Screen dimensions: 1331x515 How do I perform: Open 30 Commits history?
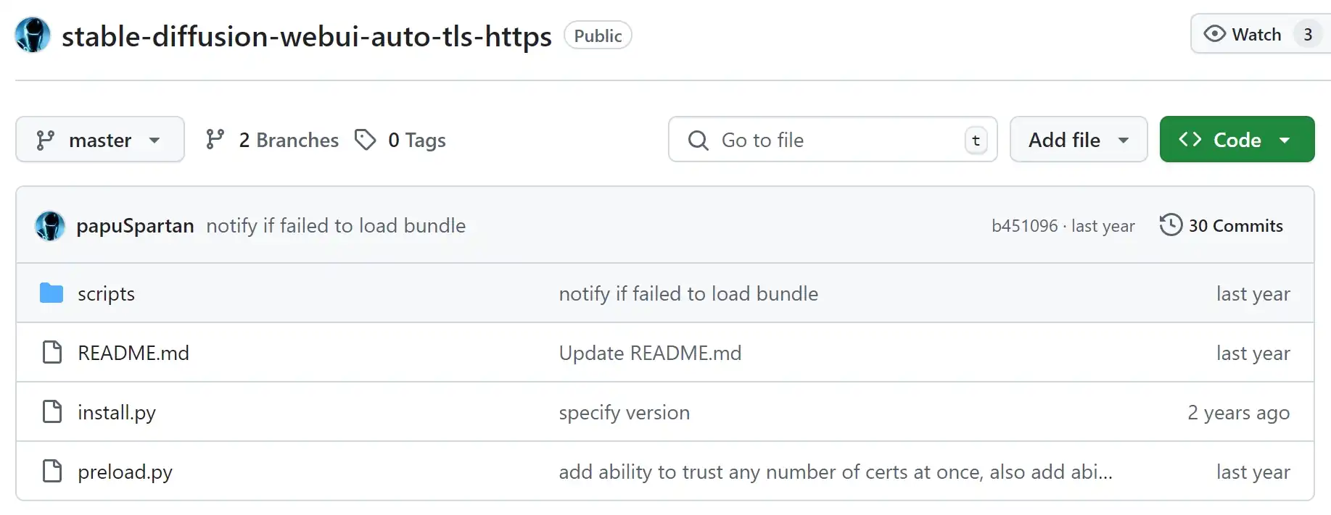[x=1221, y=225]
